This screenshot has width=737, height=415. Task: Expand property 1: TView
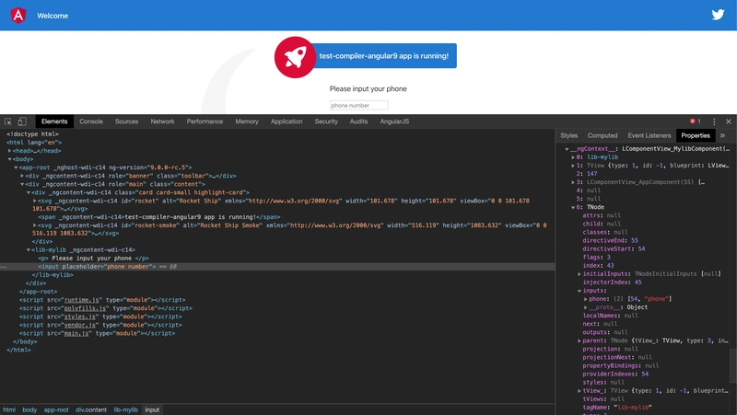(x=573, y=166)
